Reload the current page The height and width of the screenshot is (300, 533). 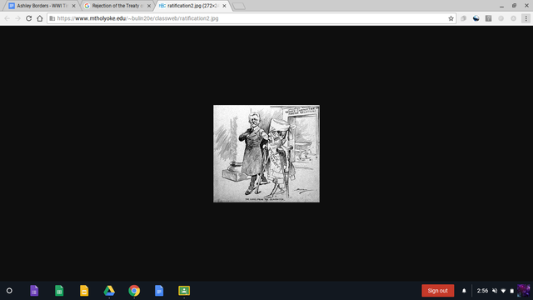click(29, 18)
